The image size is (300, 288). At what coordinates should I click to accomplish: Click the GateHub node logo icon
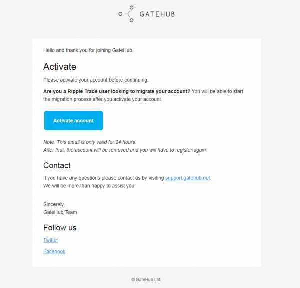[126, 14]
